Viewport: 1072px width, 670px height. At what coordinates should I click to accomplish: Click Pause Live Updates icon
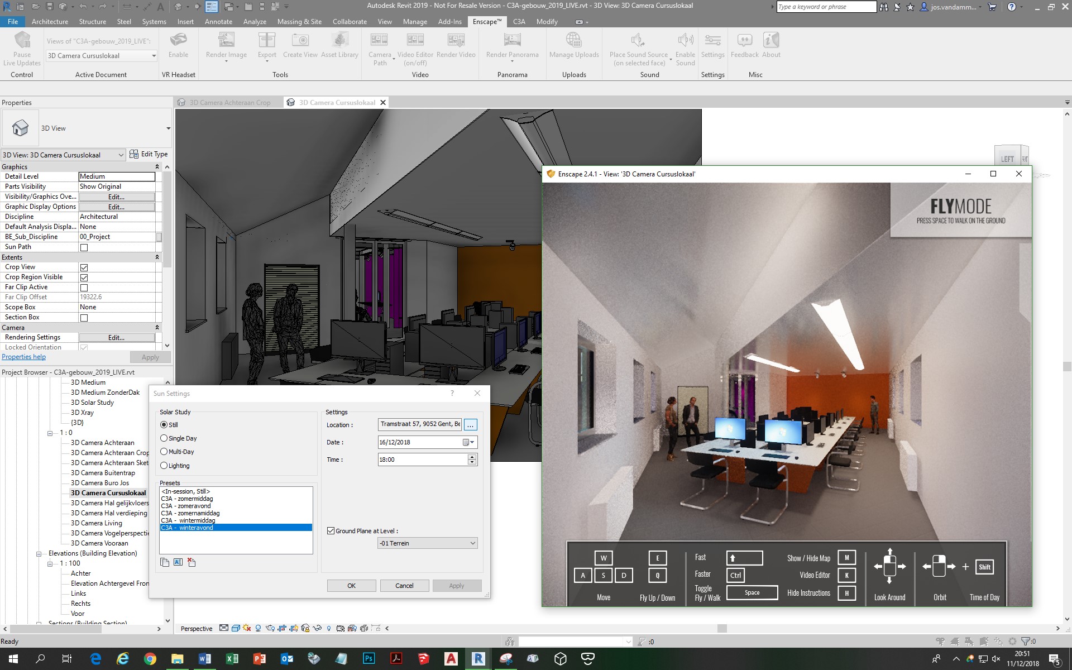click(x=22, y=40)
